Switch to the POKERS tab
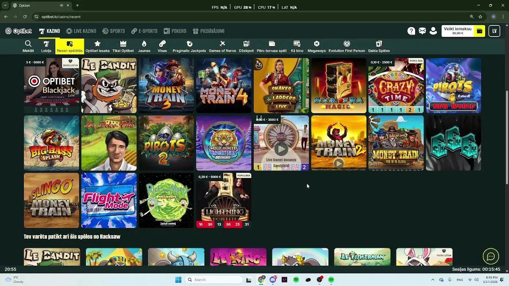 175,31
